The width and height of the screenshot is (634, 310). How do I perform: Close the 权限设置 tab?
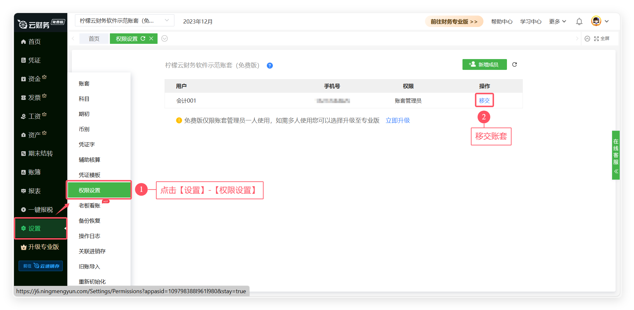(152, 38)
